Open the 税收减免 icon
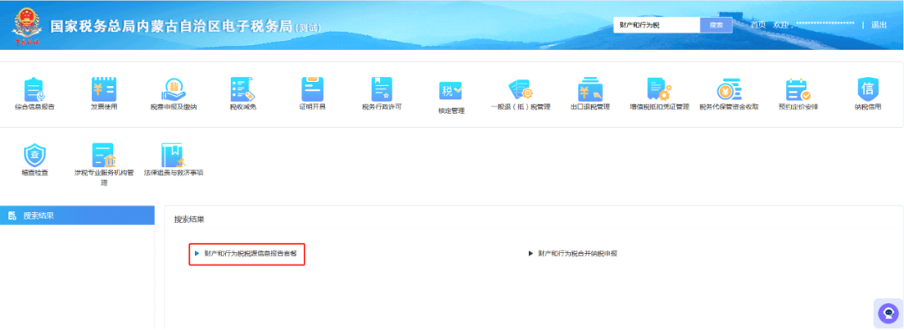The width and height of the screenshot is (904, 330). tap(243, 90)
